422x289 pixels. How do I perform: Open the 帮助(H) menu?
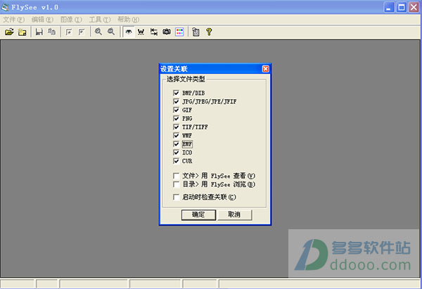(x=129, y=20)
